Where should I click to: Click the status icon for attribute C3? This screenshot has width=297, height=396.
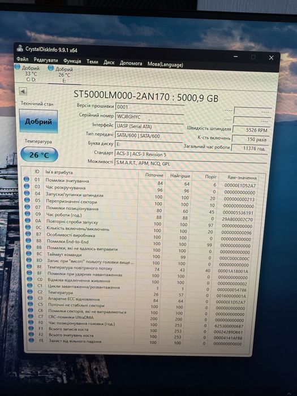tap(31, 298)
